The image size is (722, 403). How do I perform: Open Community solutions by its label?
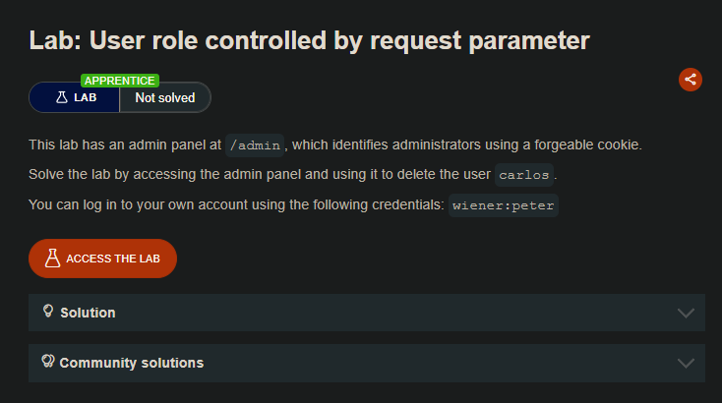(x=131, y=363)
